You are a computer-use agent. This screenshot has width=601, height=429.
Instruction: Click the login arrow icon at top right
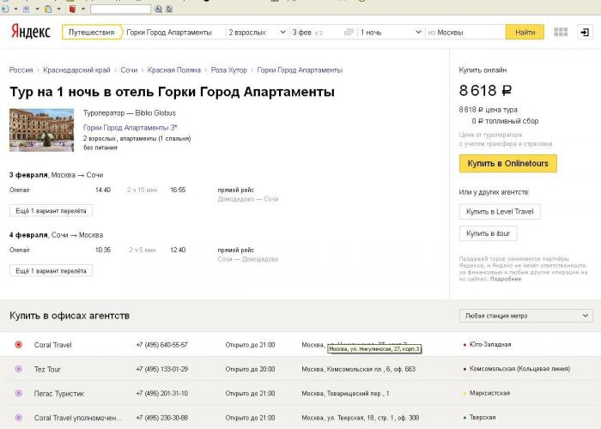[x=585, y=33]
